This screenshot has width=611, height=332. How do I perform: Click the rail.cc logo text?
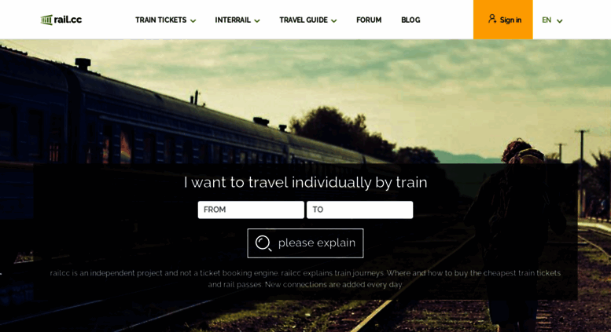tap(68, 20)
